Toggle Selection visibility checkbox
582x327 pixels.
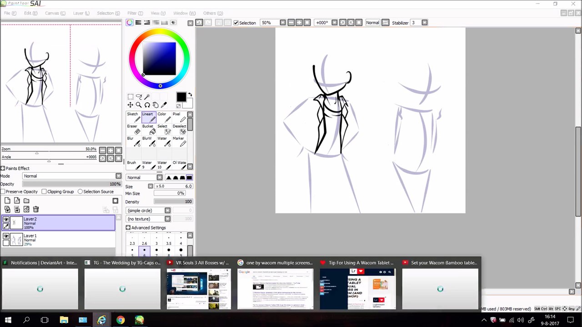(236, 23)
